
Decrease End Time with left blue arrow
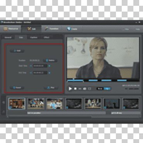pyautogui.click(x=31, y=73)
